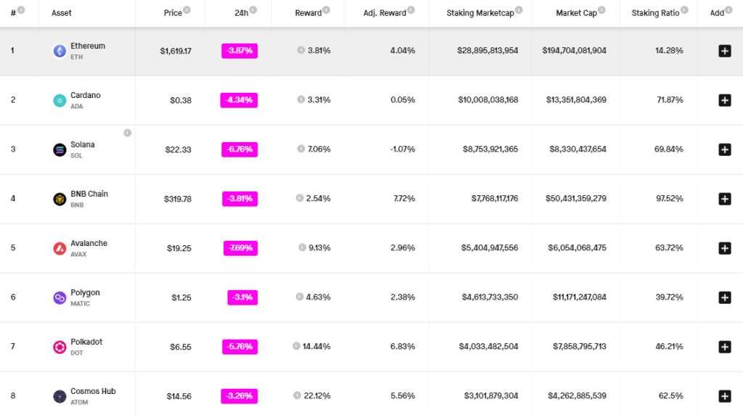Click the Avalanche coin logo icon
This screenshot has height=415, width=743.
click(x=59, y=248)
